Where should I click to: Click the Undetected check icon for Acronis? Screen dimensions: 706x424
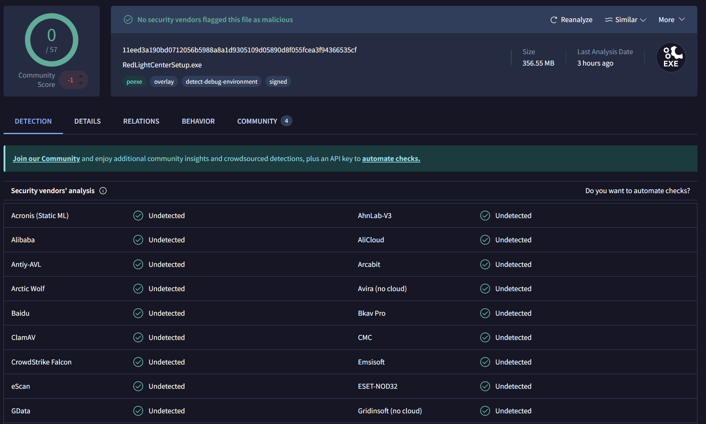click(x=138, y=216)
